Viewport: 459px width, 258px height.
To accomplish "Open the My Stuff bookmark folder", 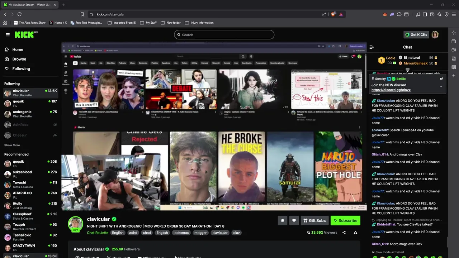I will (148, 23).
